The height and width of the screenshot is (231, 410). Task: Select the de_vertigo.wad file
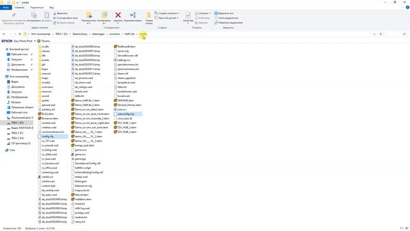83,87
